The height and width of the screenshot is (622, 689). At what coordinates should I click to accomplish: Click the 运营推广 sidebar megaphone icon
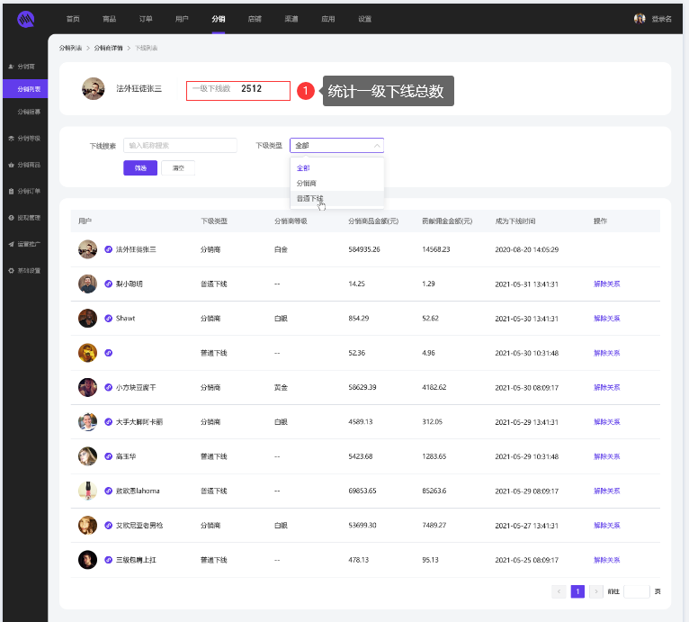[x=11, y=244]
